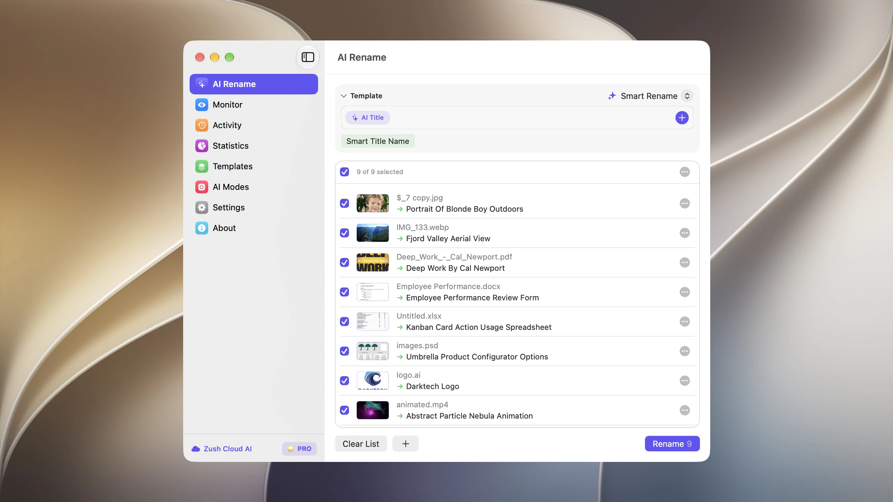Screen dimensions: 893x502
Task: Click the Deep Work PDF thumbnail
Action: [373, 263]
